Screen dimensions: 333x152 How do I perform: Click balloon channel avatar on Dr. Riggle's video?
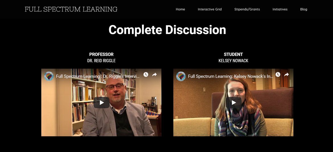pos(49,76)
